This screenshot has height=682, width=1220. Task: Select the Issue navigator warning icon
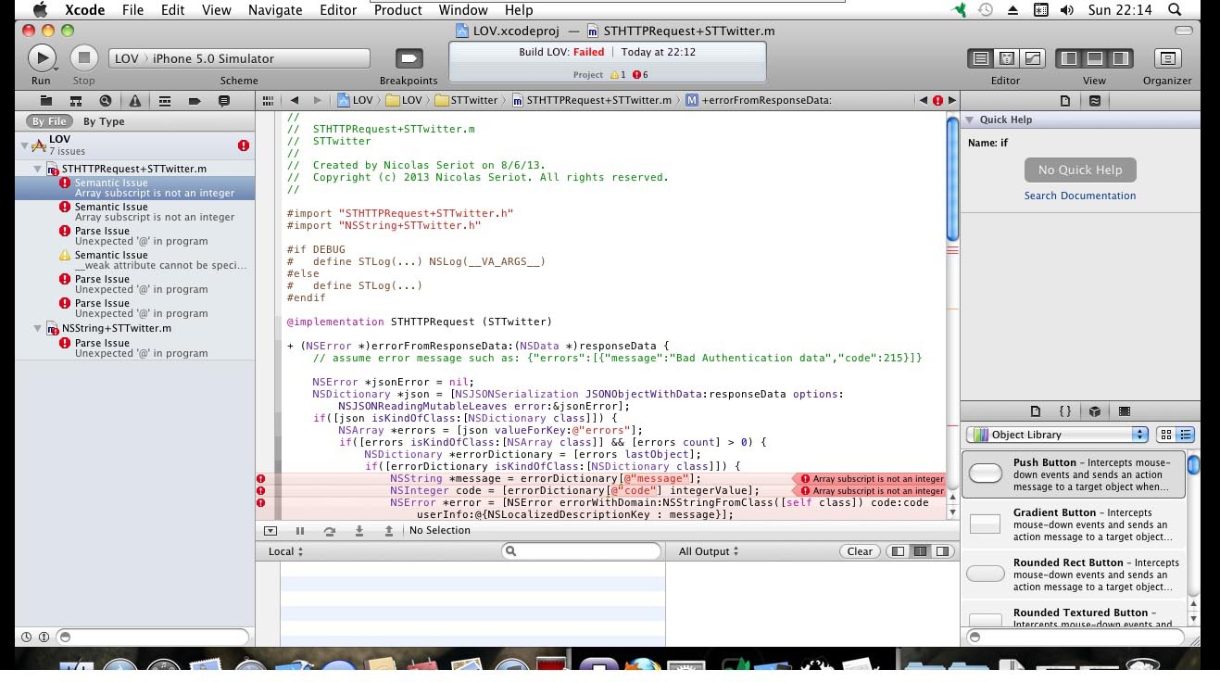click(134, 100)
